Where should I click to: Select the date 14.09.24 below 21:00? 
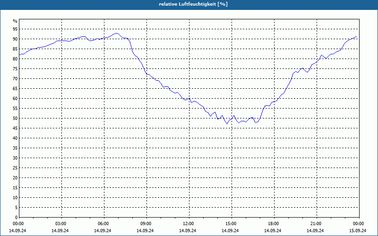pyautogui.click(x=315, y=231)
